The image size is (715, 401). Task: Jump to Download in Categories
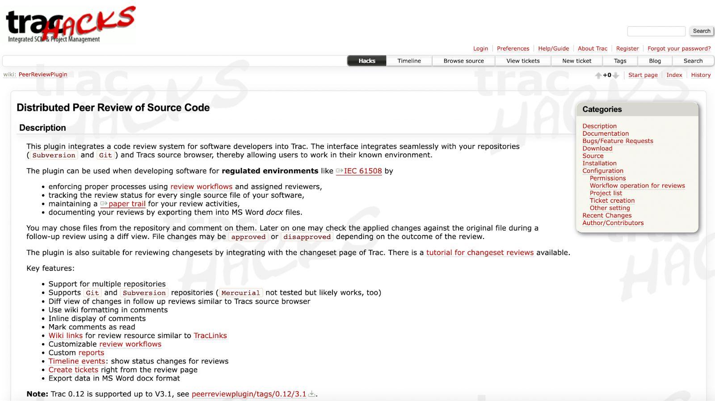point(597,149)
